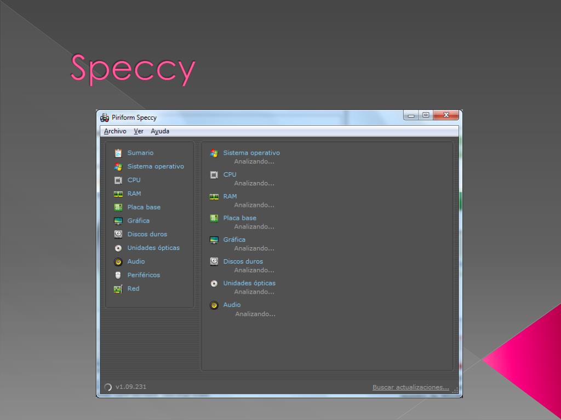The width and height of the screenshot is (561, 420).
Task: Open the Placa base icon in the summary panel
Action: pos(214,218)
